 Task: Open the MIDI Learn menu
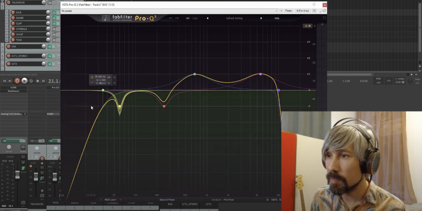point(111,200)
